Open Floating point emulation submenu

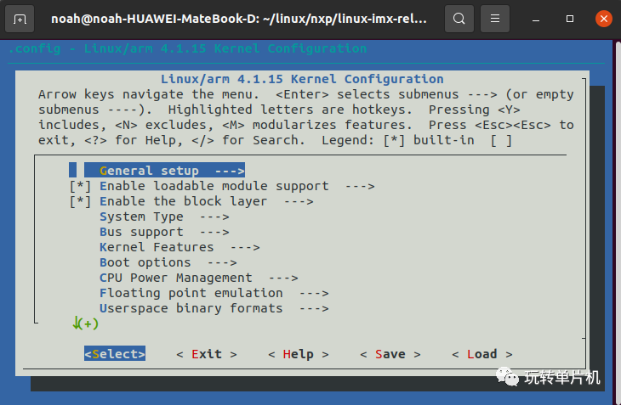pos(214,293)
